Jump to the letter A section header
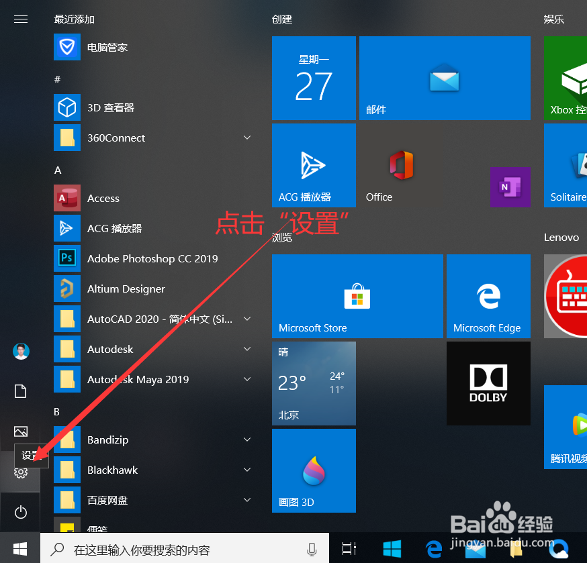The height and width of the screenshot is (563, 587). (x=58, y=170)
